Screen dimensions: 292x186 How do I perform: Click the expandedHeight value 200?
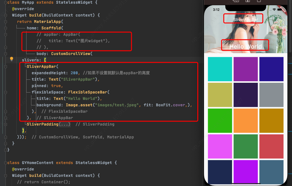[x=74, y=73]
